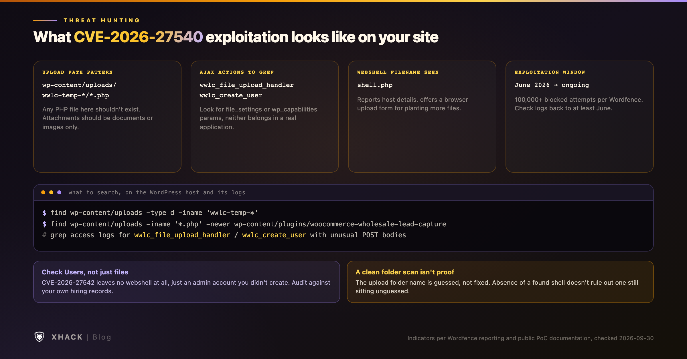Image resolution: width=687 pixels, height=359 pixels.
Task: Click highlighted wwlc_file_upload_handler in terminal
Action: pos(182,235)
